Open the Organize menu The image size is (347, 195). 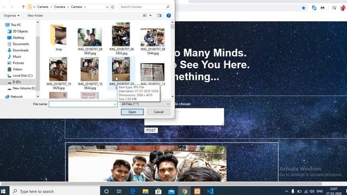tap(11, 16)
